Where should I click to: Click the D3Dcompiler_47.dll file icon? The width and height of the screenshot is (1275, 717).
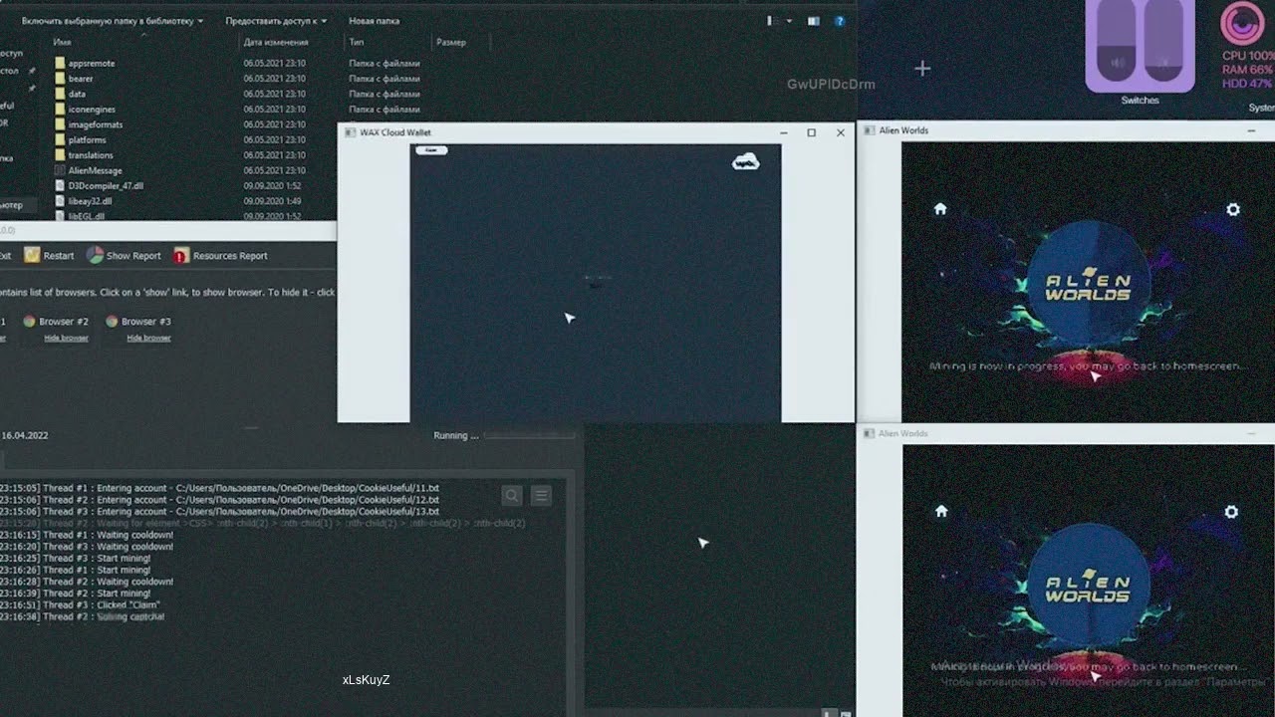[x=60, y=185]
